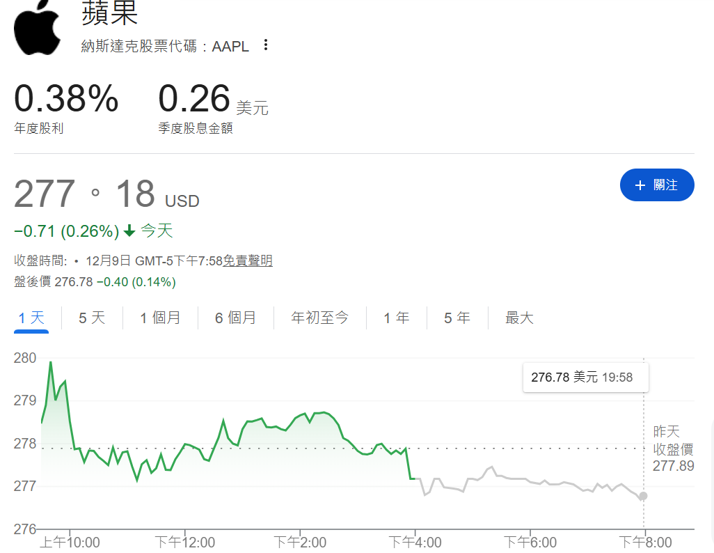Click the plus icon inside the 關注 button
This screenshot has height=553, width=714.
pos(640,185)
